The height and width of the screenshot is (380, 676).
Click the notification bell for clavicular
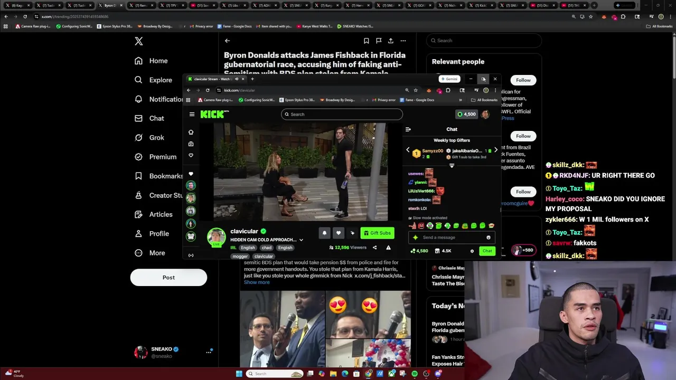point(324,233)
